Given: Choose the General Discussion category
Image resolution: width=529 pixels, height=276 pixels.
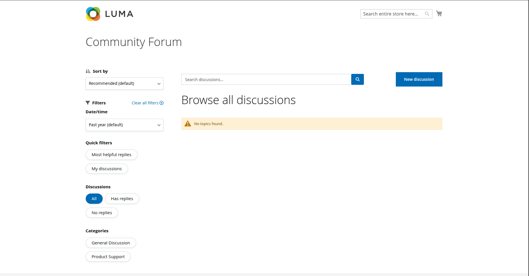Looking at the screenshot, I should coord(110,243).
